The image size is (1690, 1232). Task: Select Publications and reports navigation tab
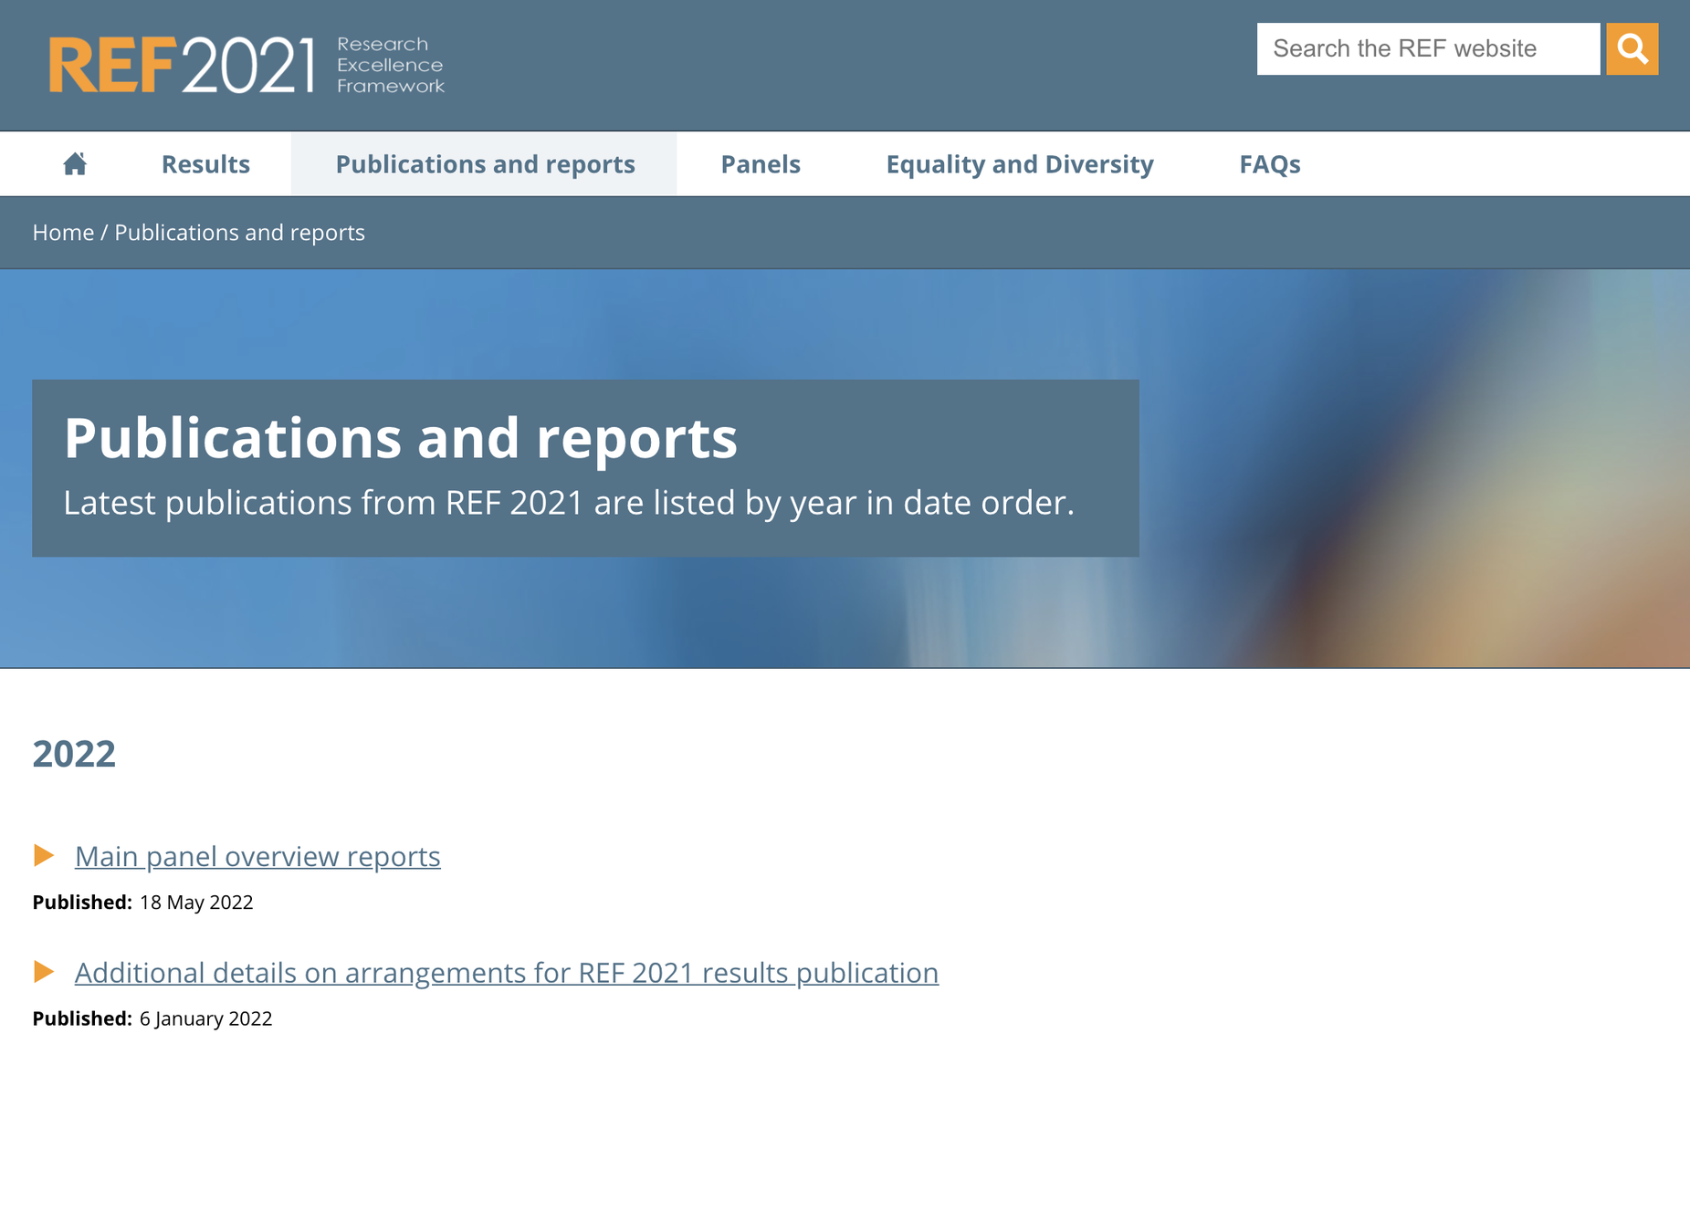click(485, 164)
